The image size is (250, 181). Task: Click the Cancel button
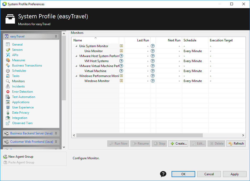[x=209, y=174]
